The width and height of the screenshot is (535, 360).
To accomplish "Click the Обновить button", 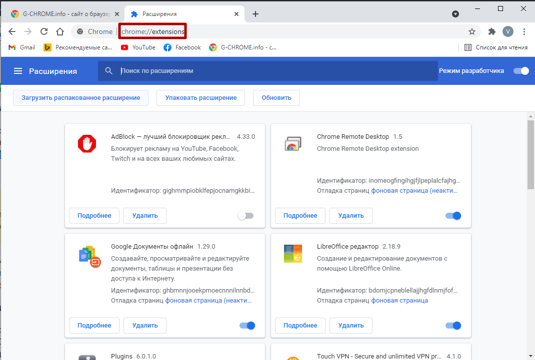I will 276,98.
